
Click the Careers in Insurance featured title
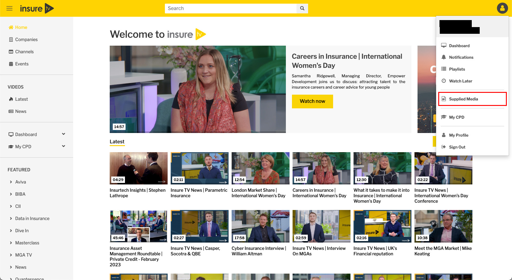(347, 61)
